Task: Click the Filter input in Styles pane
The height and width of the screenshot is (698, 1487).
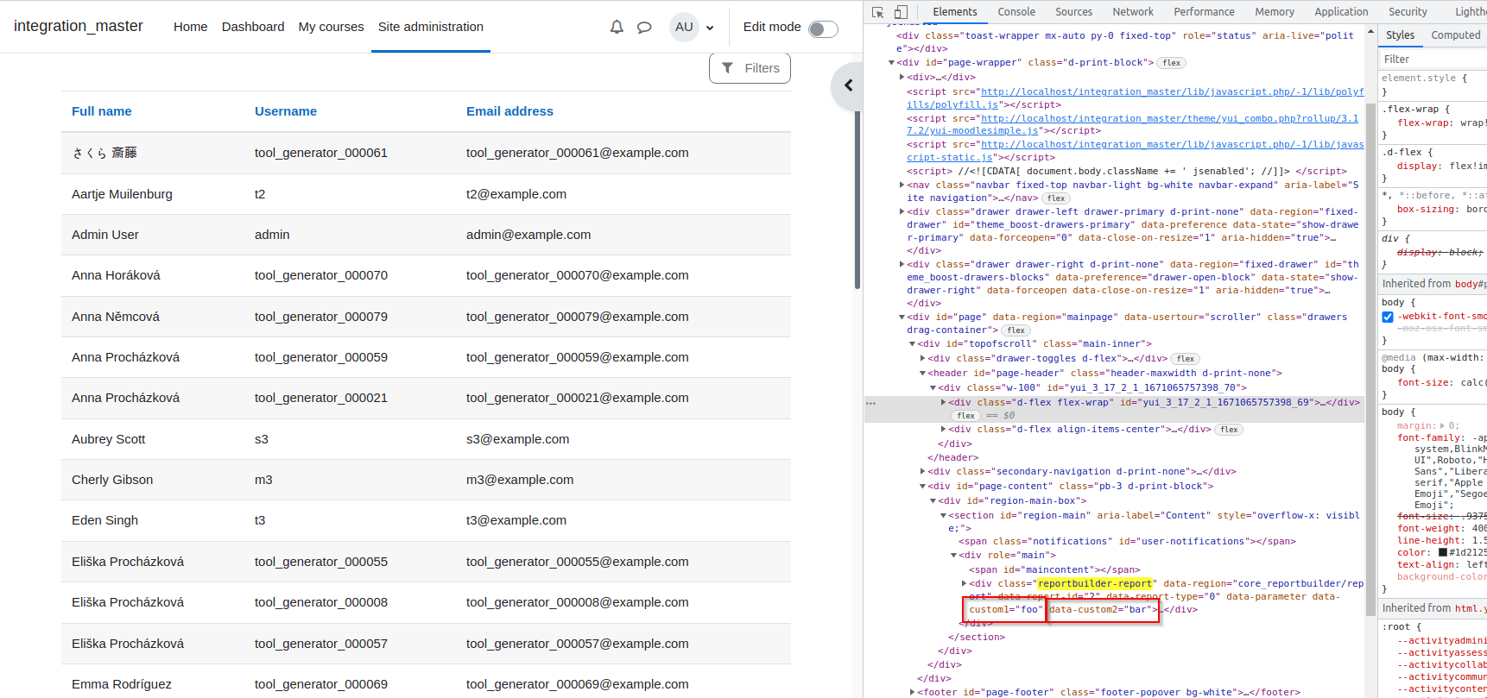Action: (1432, 60)
